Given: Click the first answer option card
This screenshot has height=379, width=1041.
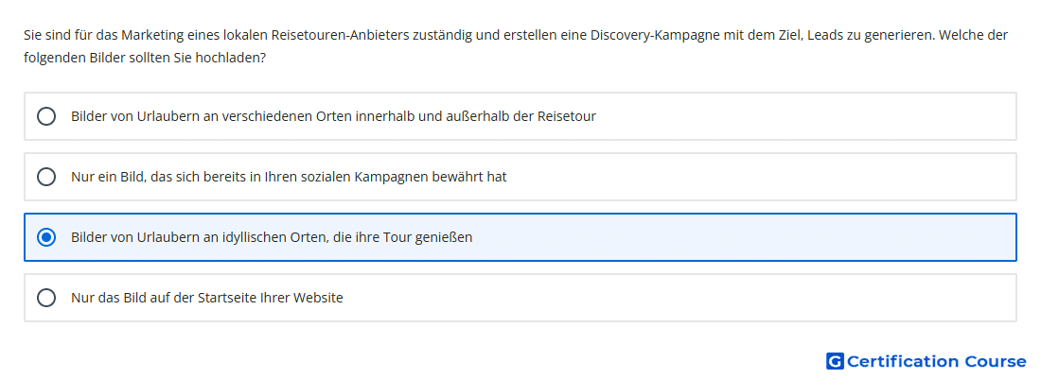Looking at the screenshot, I should [520, 116].
